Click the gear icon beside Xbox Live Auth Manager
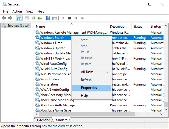This screenshot has width=169, height=129. click(38, 105)
